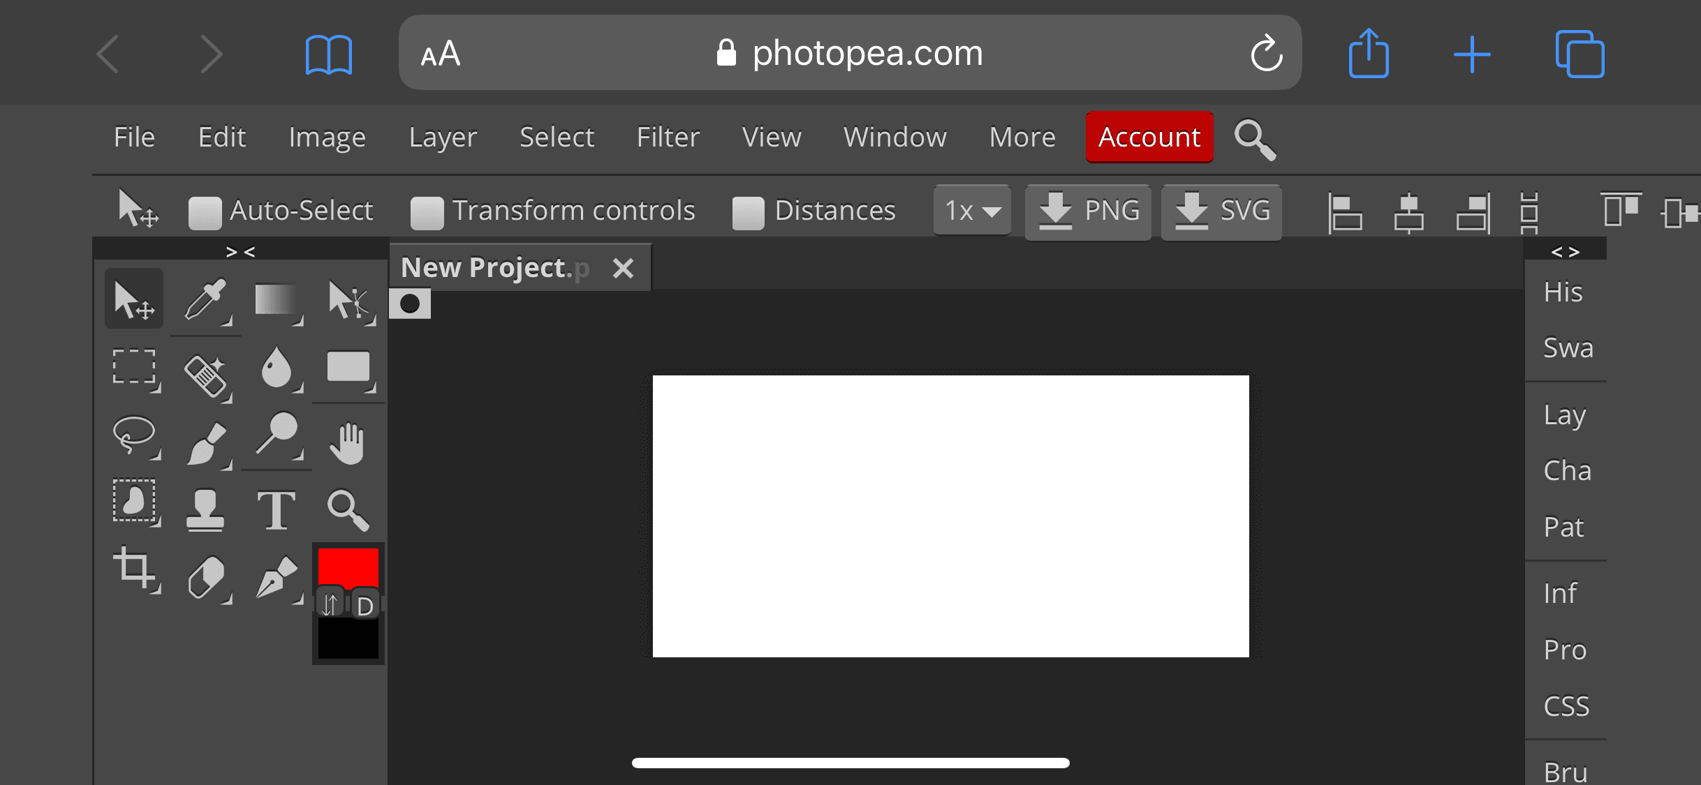Enable the Transform controls checkbox
1701x785 pixels.
(427, 212)
